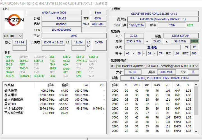Click the DDR5-6000 / PC5-48000 module type field
The height and width of the screenshot is (140, 202).
coord(159,78)
